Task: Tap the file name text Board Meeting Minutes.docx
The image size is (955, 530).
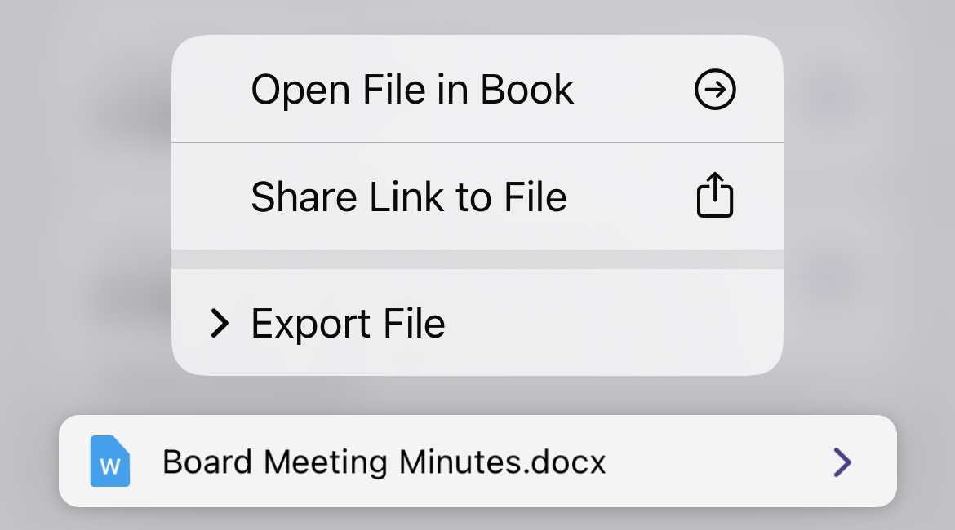Action: tap(384, 462)
